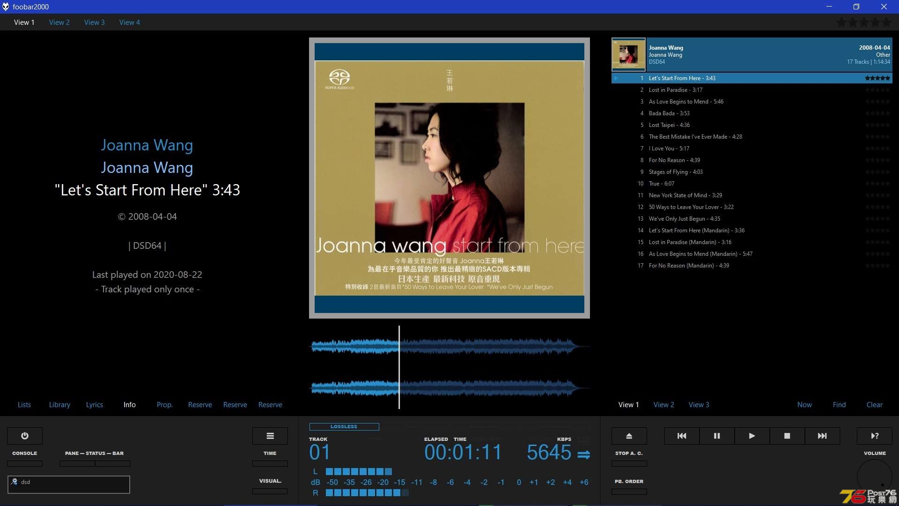Image resolution: width=899 pixels, height=506 pixels.
Task: Toggle the Console indicator bar
Action: pyautogui.click(x=25, y=463)
